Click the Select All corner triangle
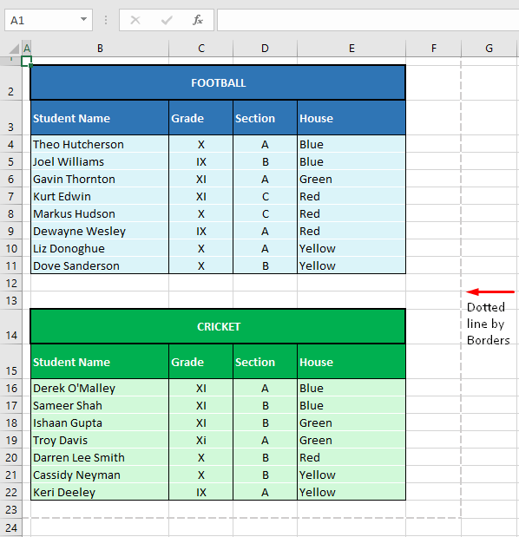The image size is (519, 537). (14, 49)
